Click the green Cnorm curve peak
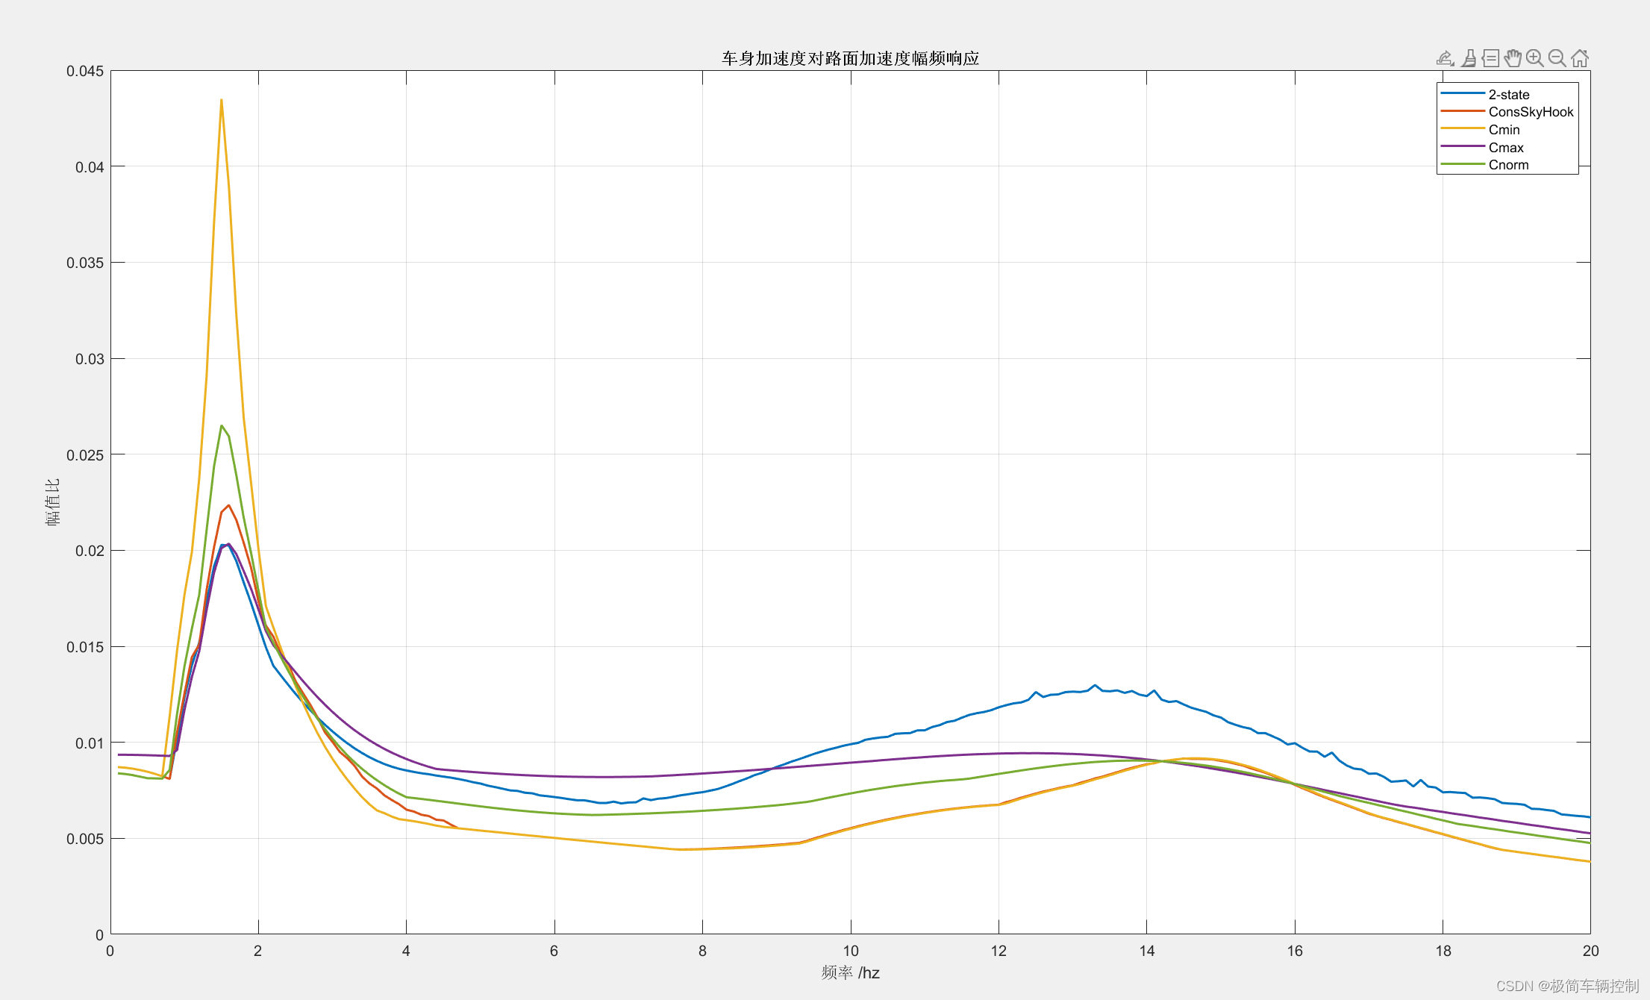1650x1000 pixels. click(x=222, y=427)
